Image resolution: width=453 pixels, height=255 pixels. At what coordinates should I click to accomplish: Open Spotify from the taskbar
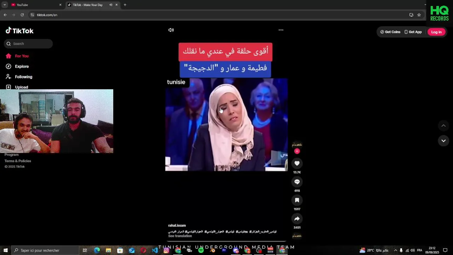pos(201,250)
